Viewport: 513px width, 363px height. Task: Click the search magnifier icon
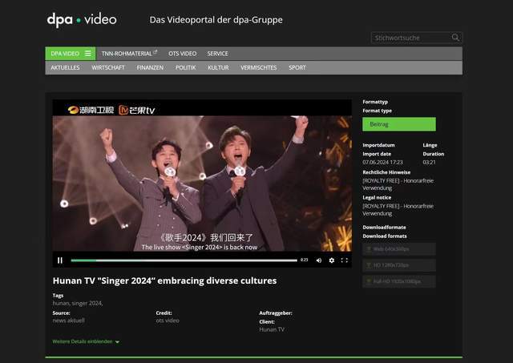455,38
